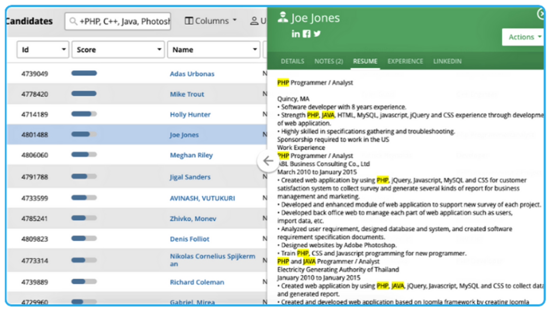This screenshot has height=310, width=550.
Task: Open Joe Jones's LinkedIn profile icon
Action: (295, 34)
